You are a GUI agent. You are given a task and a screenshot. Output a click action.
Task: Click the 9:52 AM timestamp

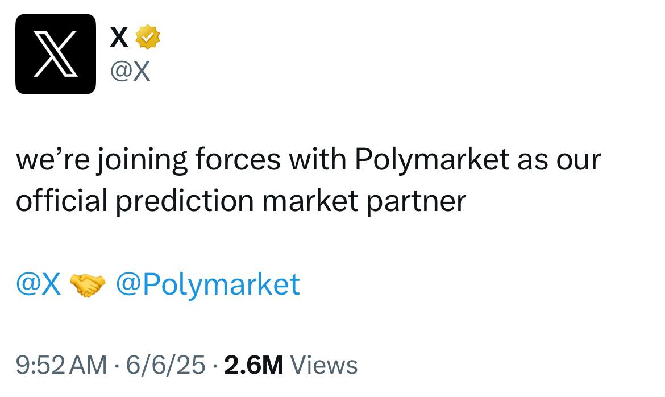click(x=61, y=365)
